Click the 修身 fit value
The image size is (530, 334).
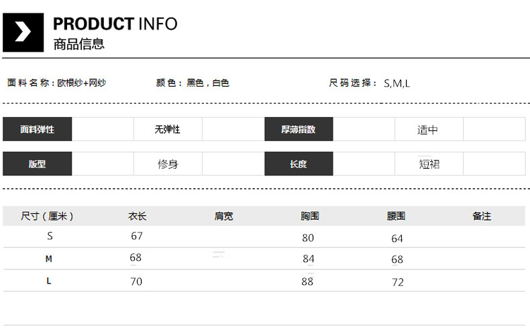[168, 164]
